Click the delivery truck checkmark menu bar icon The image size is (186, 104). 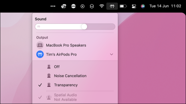64,6
